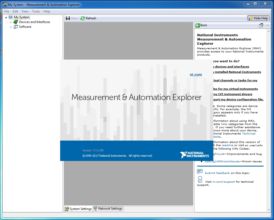Viewport: 274px width, 220px height.
Task: Open the ni.com/support link
Action: tap(224, 182)
